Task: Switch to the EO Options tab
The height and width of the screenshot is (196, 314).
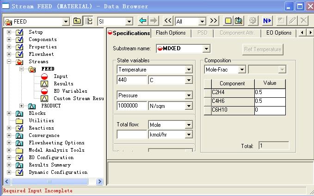Action: tap(279, 33)
